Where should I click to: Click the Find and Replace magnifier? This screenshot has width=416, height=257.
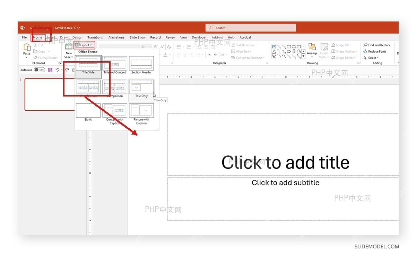tap(365, 45)
